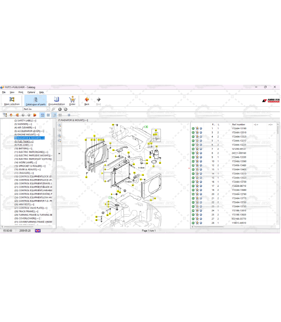
Task: Go Back using the toolbar arrow
Action: tap(87, 101)
